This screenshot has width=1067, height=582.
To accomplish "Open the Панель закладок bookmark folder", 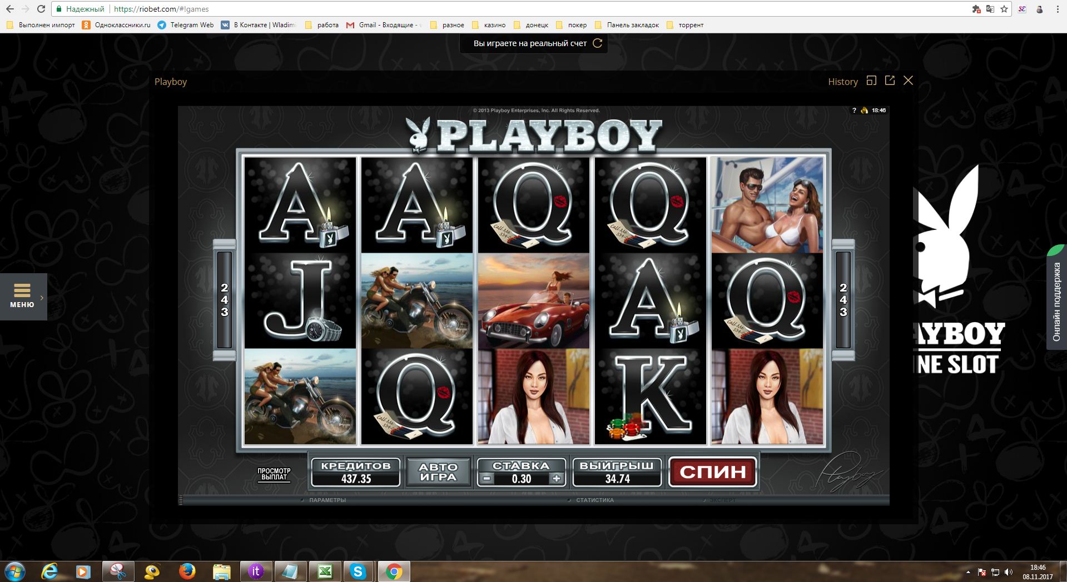I will coord(627,25).
